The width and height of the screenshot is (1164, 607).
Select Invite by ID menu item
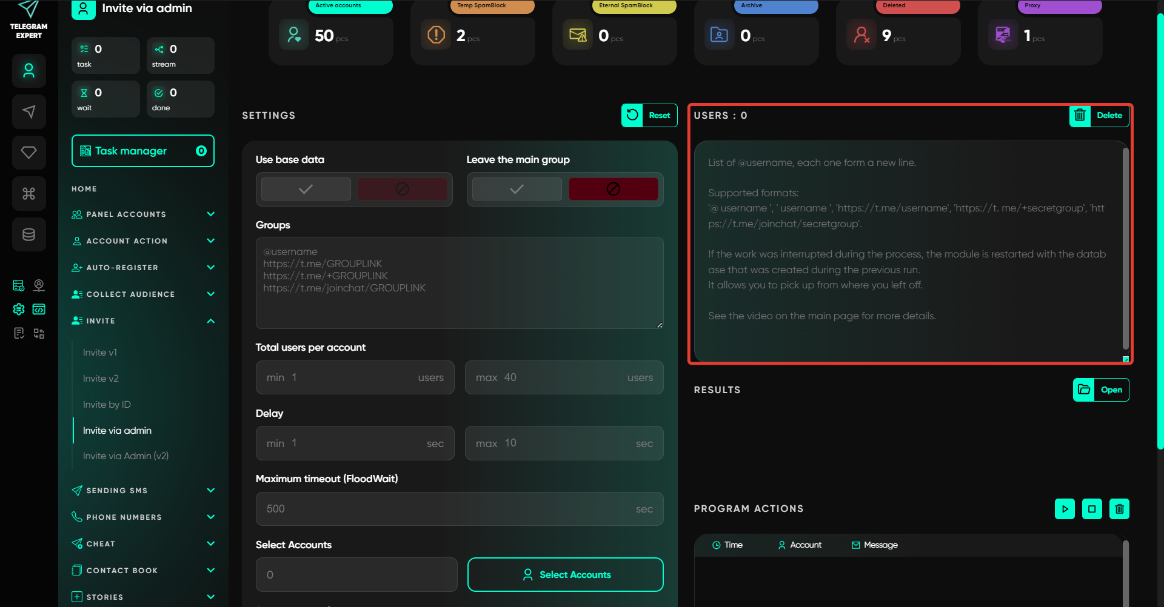(107, 405)
